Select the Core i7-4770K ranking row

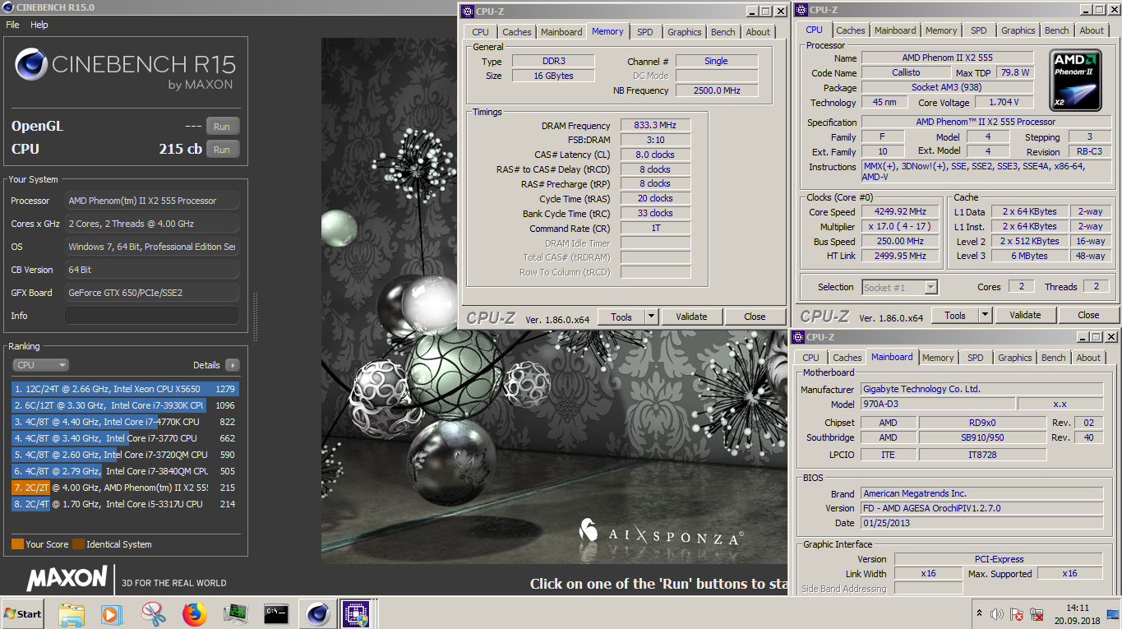click(x=125, y=422)
